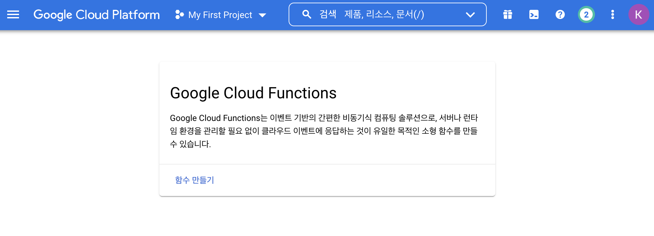The width and height of the screenshot is (654, 236).
Task: Show the notifications badge with 2
Action: [x=586, y=15]
